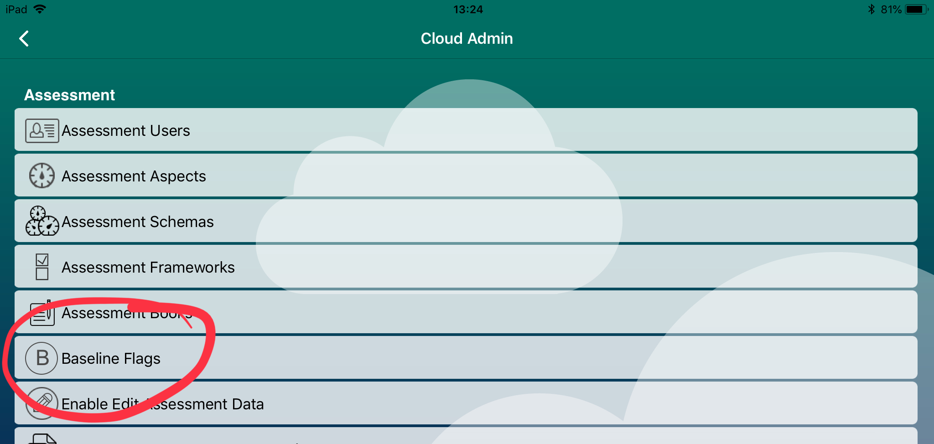Open Assessment Users row
This screenshot has width=934, height=444.
[x=466, y=129]
